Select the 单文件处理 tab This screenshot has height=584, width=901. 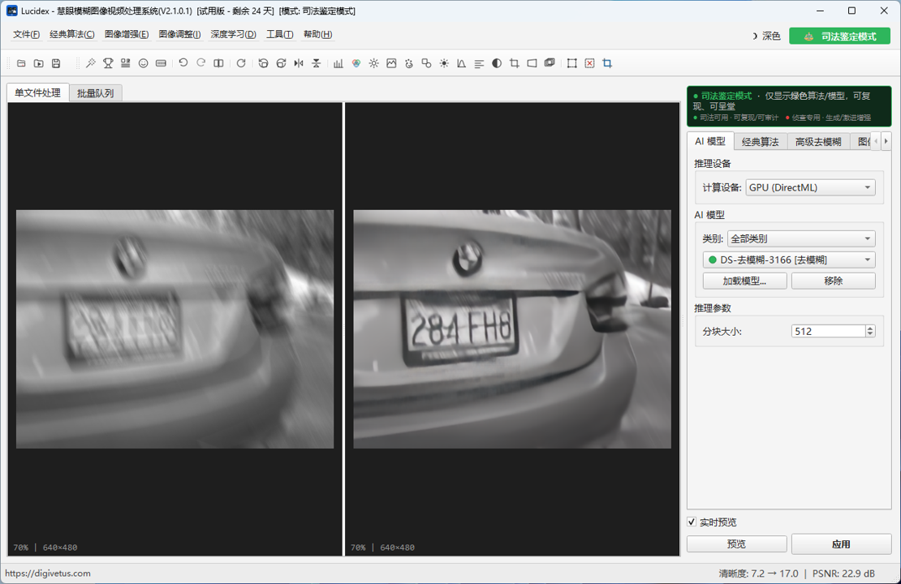pyautogui.click(x=38, y=92)
